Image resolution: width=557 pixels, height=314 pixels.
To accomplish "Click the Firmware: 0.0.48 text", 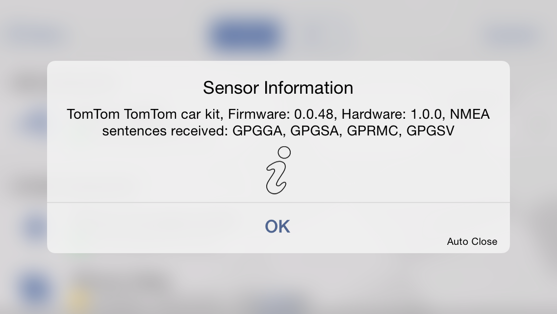I will click(280, 114).
